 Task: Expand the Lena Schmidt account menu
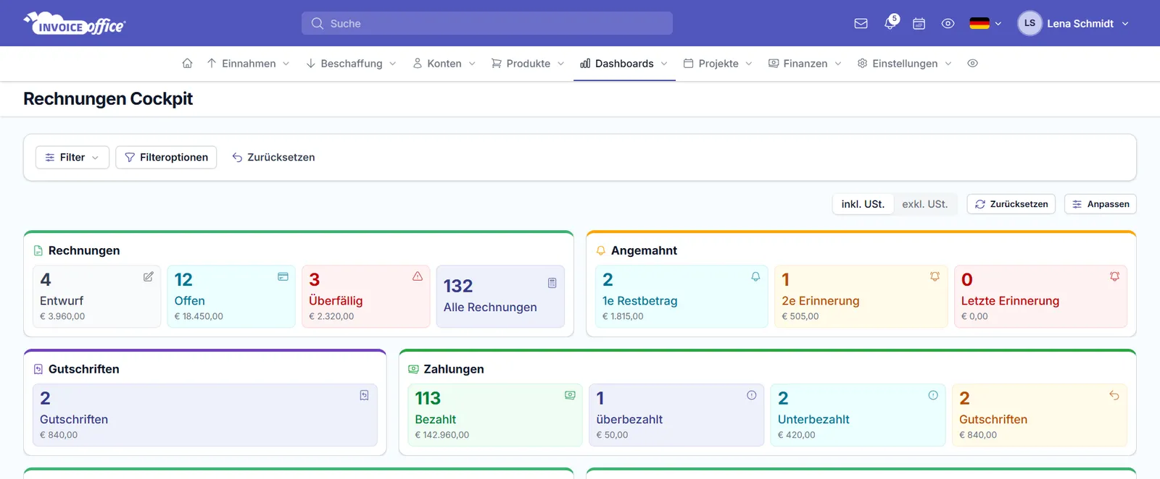[x=1087, y=23]
